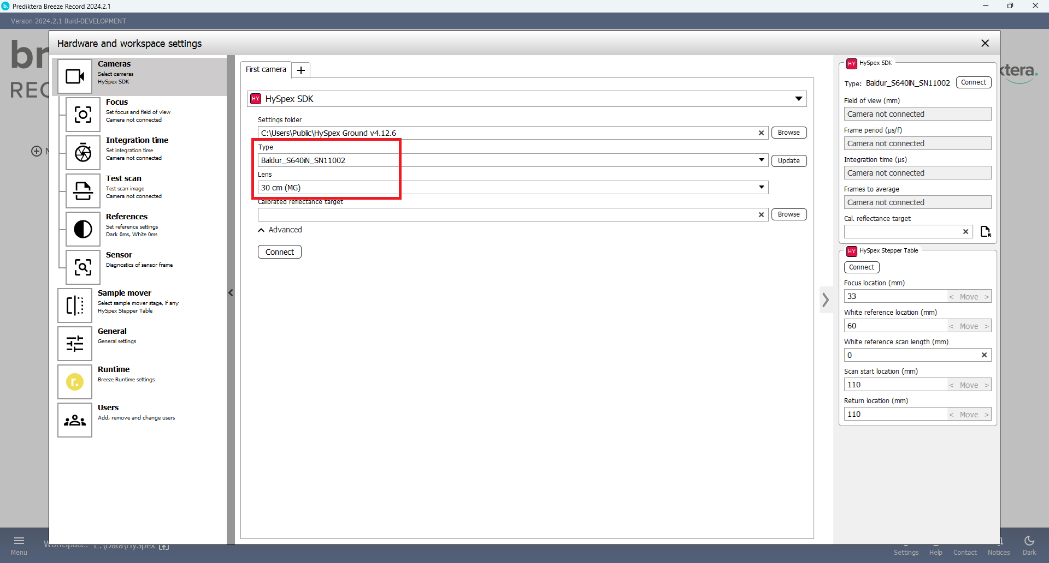The image size is (1049, 563).
Task: Add a new camera tab
Action: [300, 70]
